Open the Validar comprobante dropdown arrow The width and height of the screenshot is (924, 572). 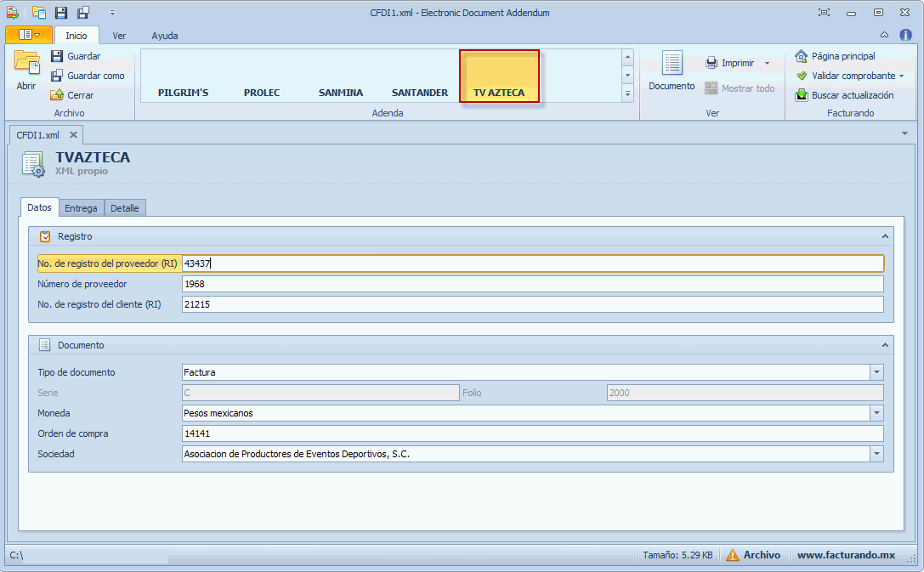(901, 76)
